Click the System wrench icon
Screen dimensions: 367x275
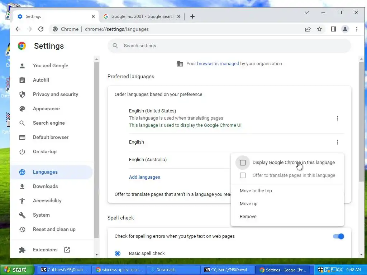22,215
